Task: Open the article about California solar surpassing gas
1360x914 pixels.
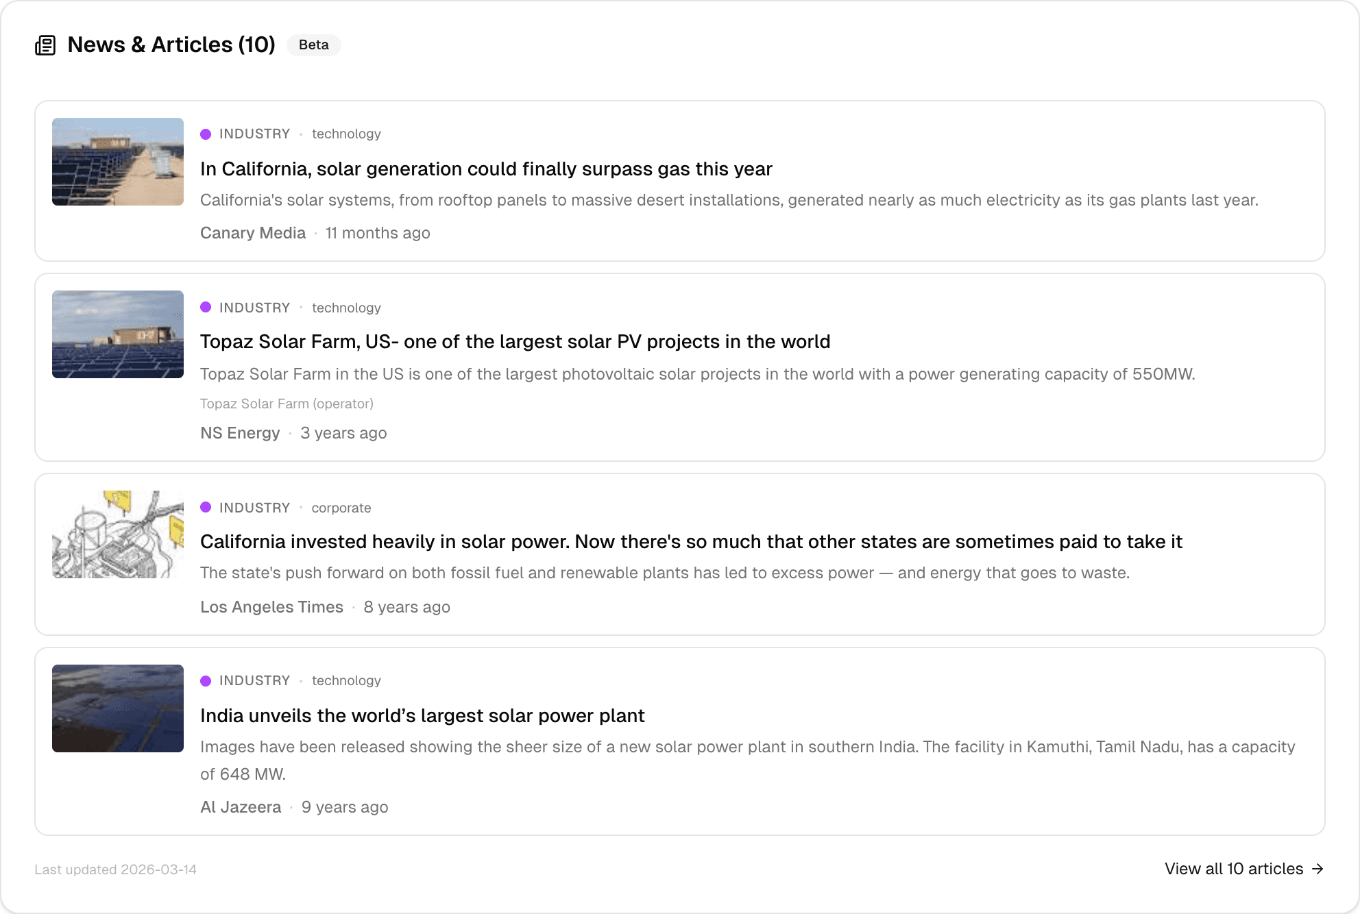Action: tap(486, 169)
